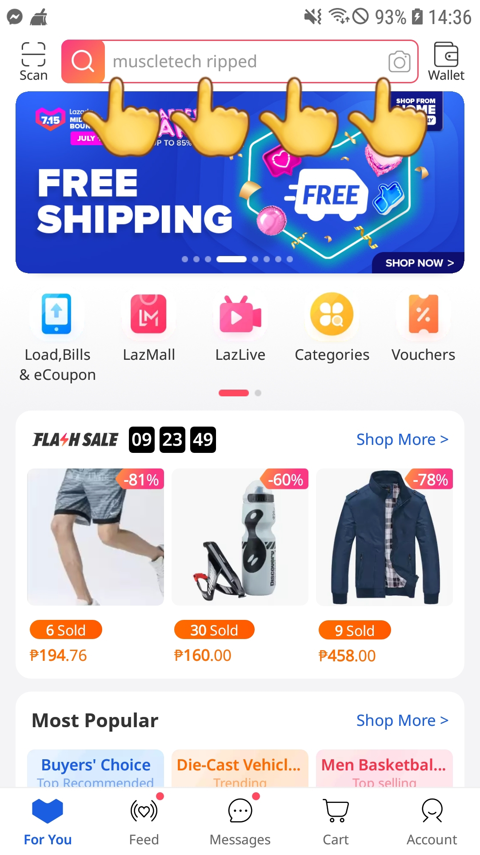
Task: Switch to the Feed tab
Action: pos(144,822)
